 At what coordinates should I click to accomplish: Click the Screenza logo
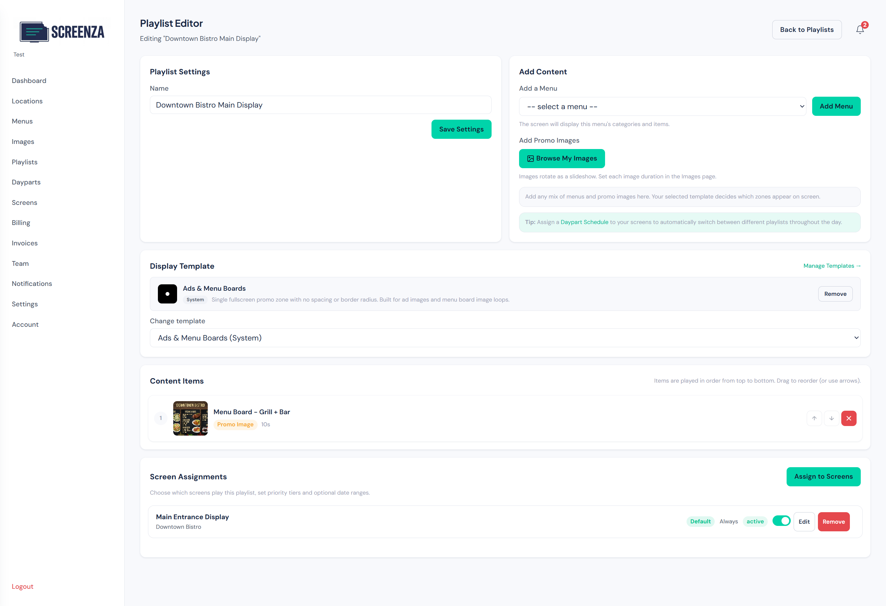pos(62,32)
